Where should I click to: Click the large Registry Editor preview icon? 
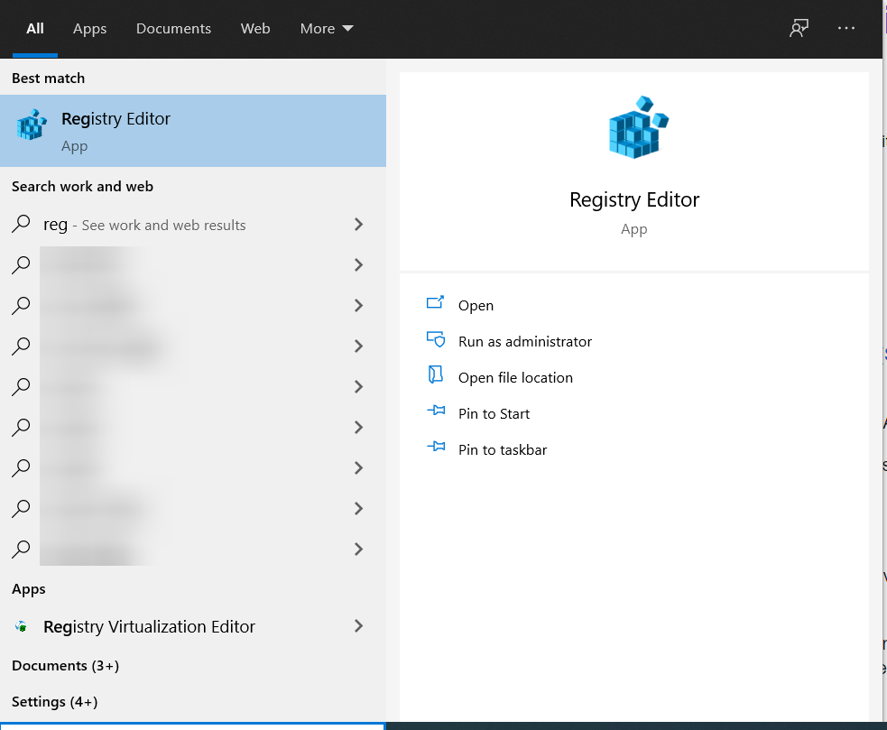tap(634, 127)
